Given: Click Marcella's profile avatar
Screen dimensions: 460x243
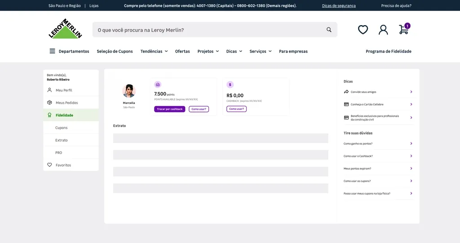Looking at the screenshot, I should coord(129,91).
